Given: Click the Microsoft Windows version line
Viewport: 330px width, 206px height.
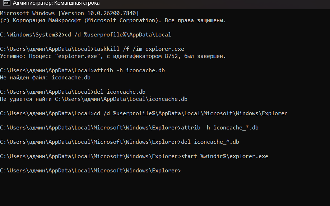Looking at the screenshot, I should coord(69,13).
